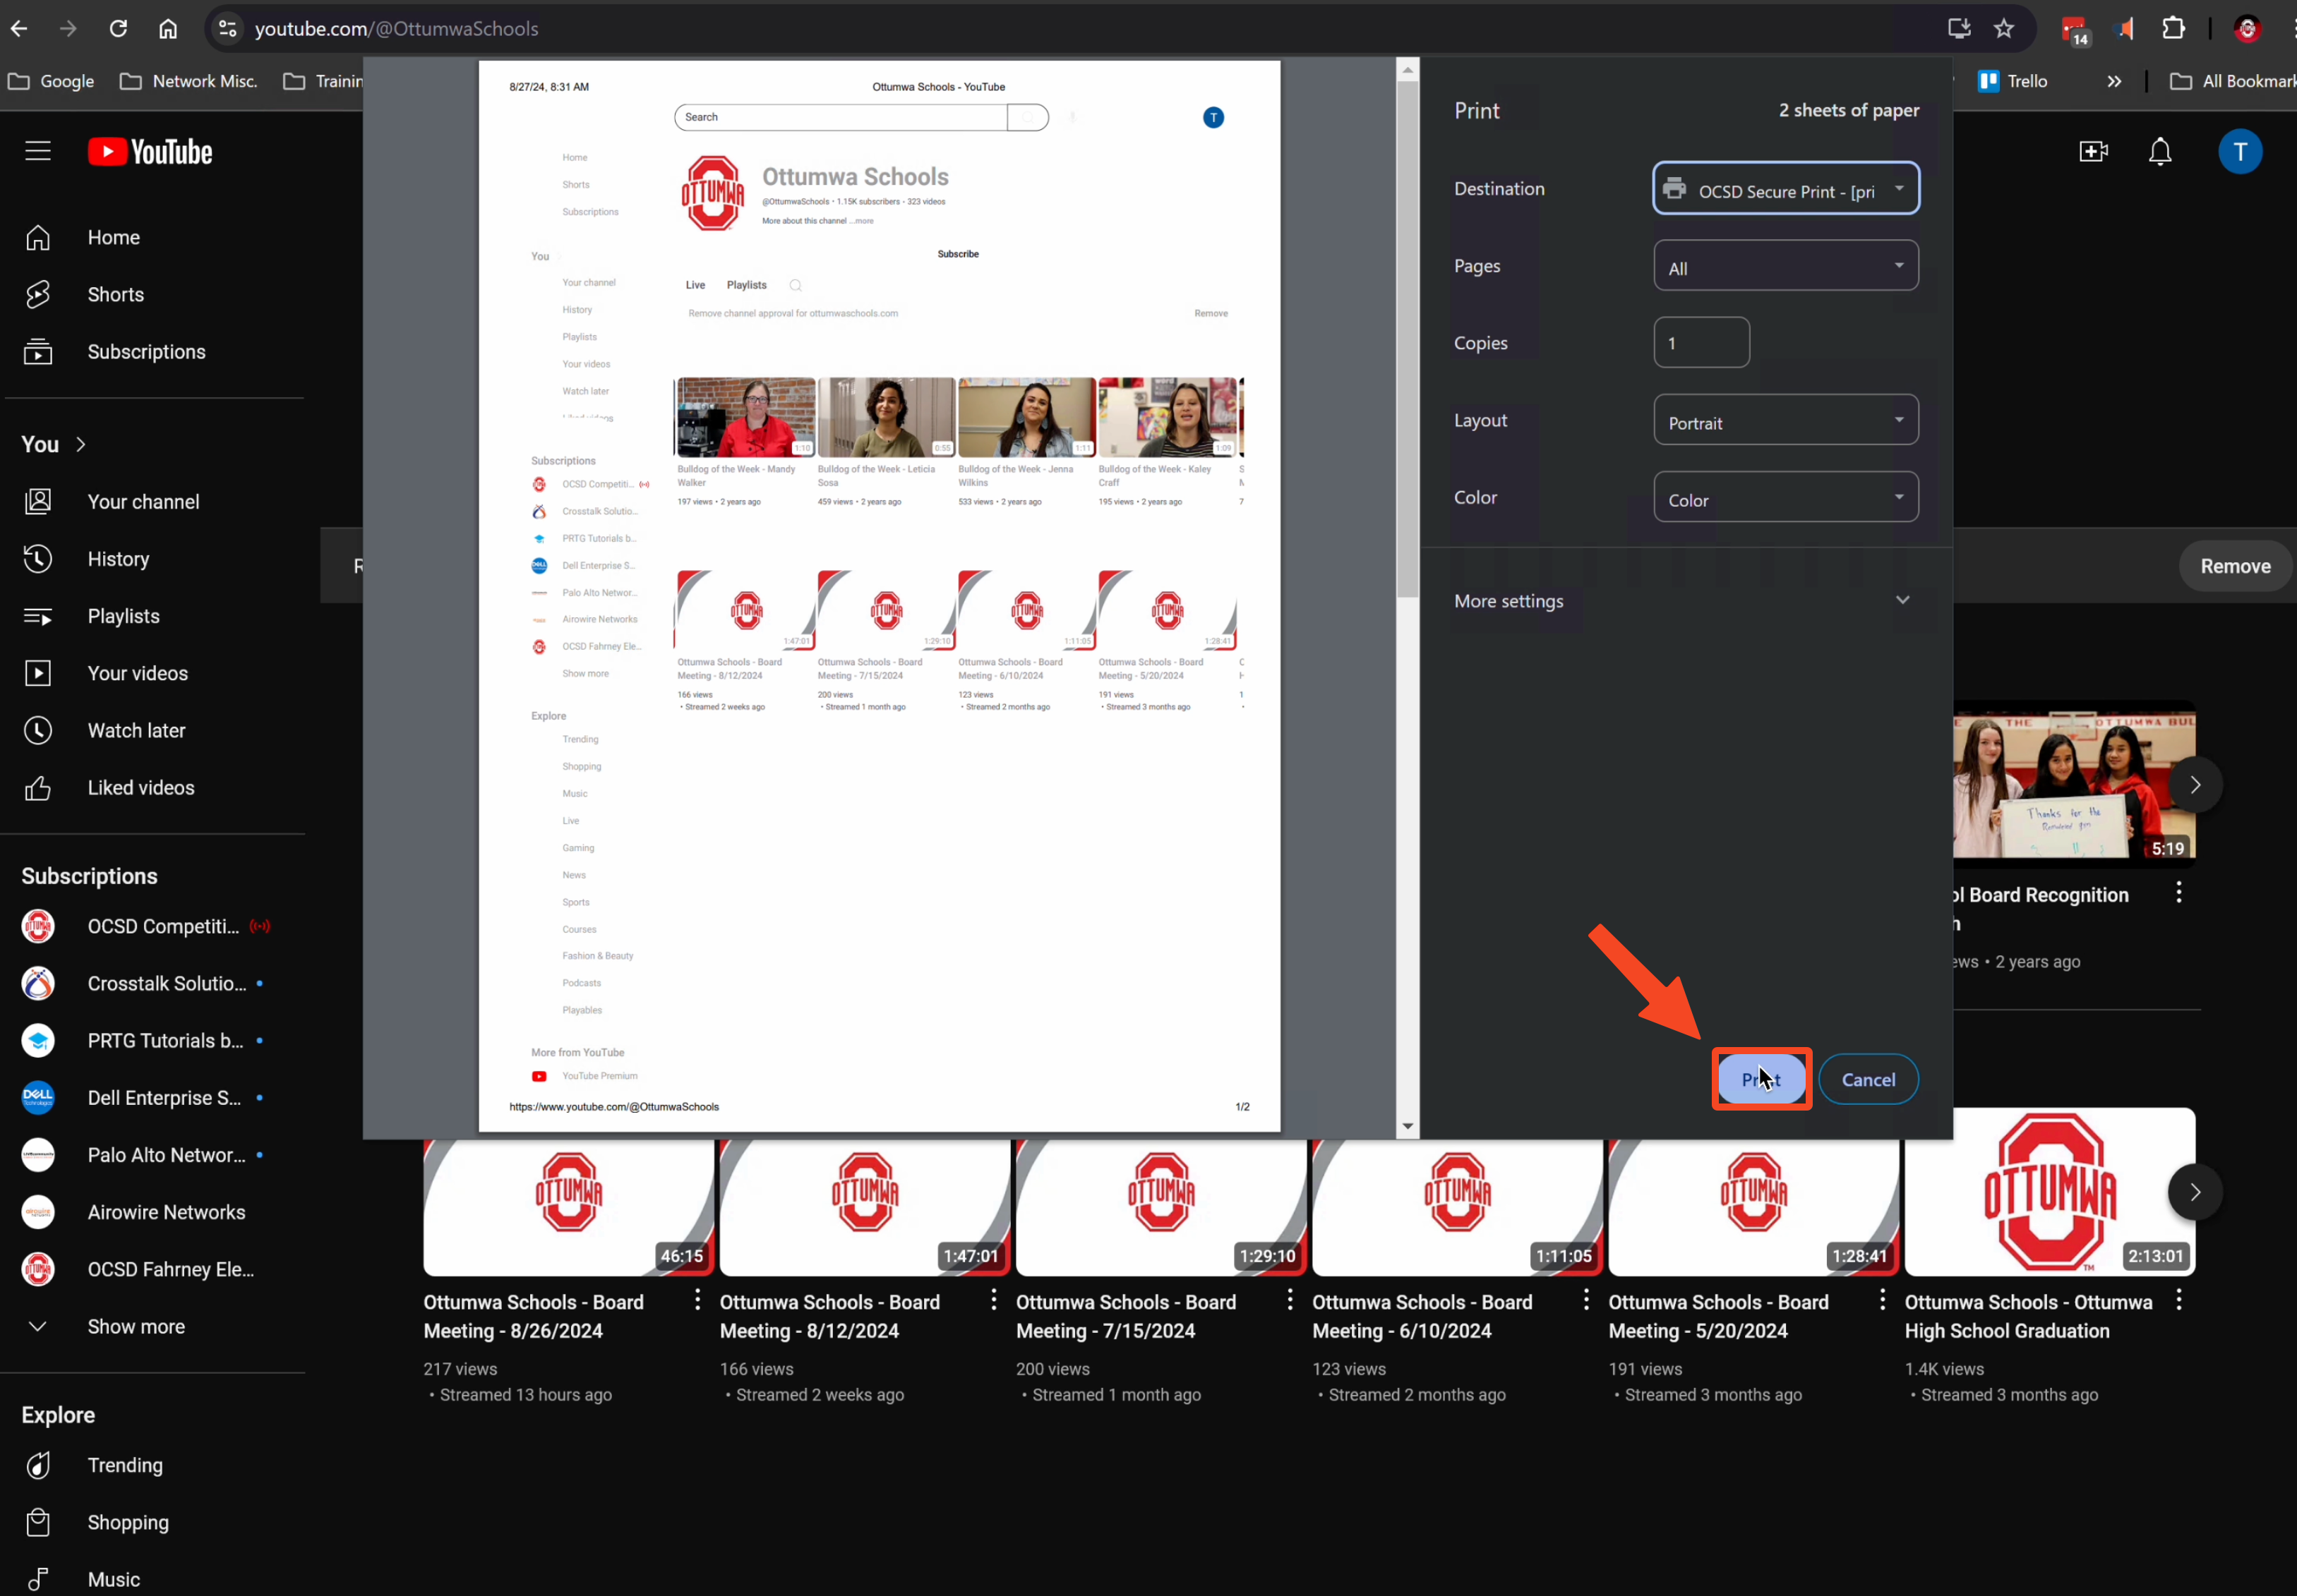Bookmark page with the star icon

click(2003, 29)
